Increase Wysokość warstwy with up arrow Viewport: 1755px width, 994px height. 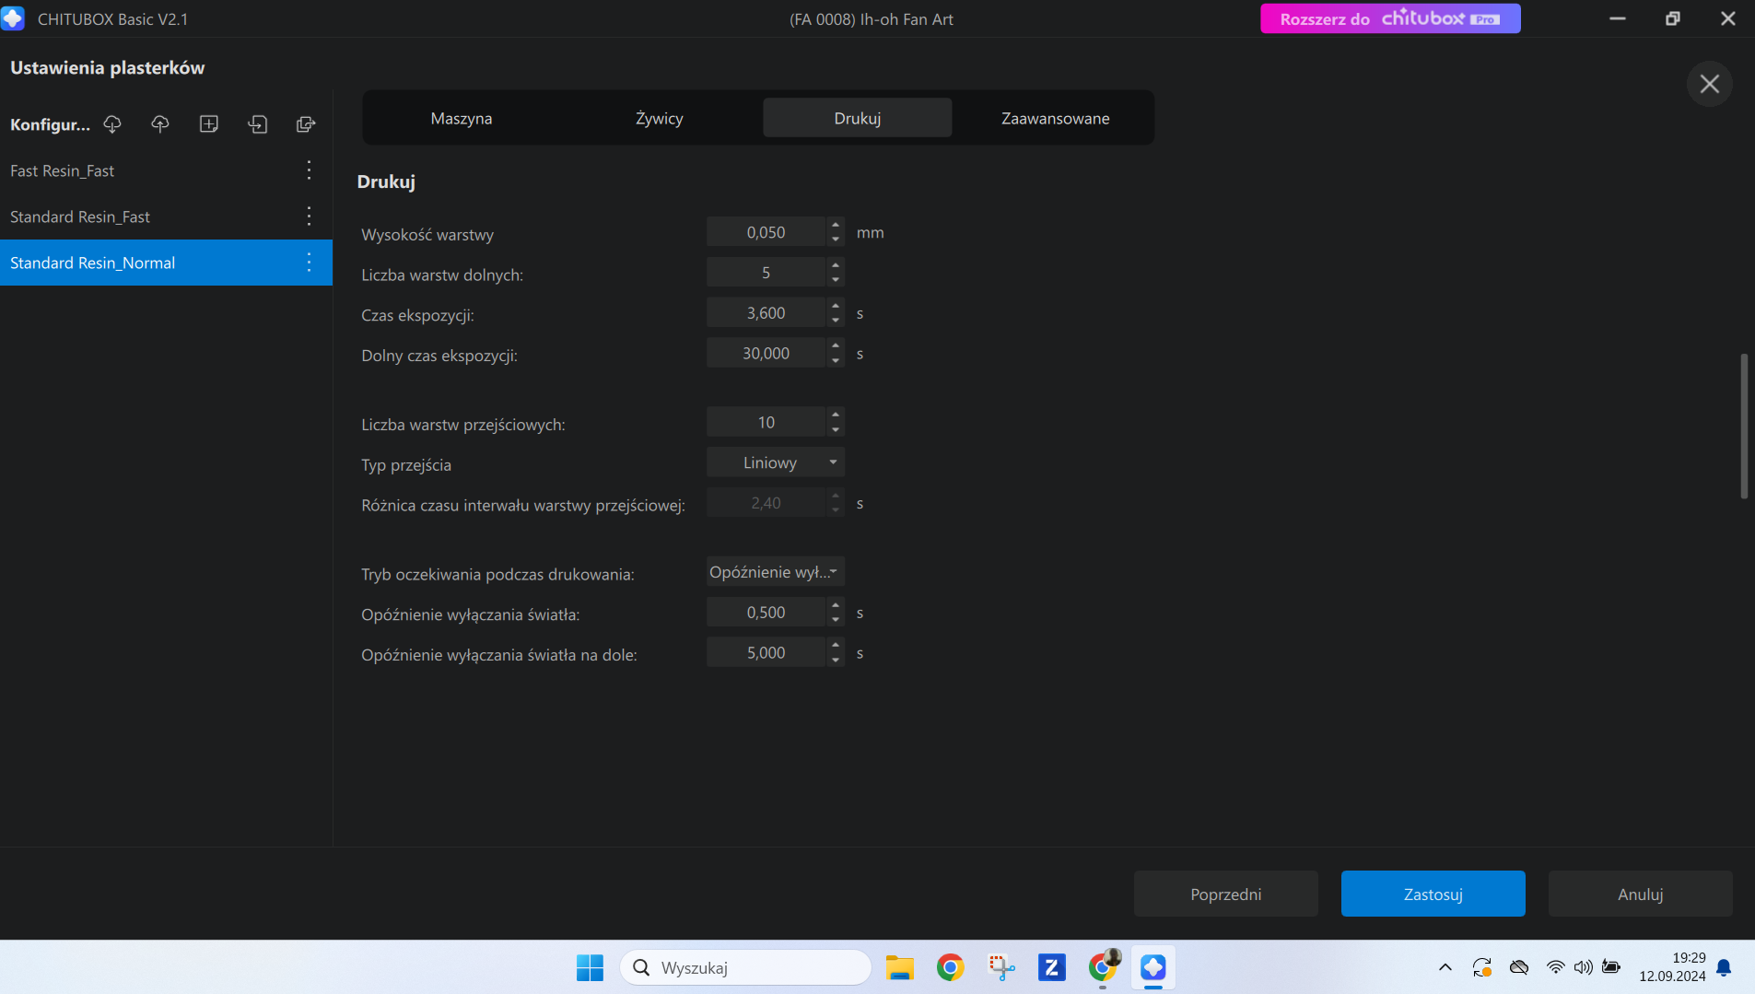coord(836,225)
